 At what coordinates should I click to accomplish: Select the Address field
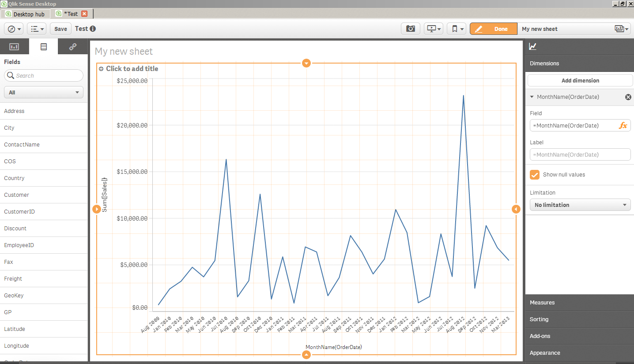coord(44,111)
